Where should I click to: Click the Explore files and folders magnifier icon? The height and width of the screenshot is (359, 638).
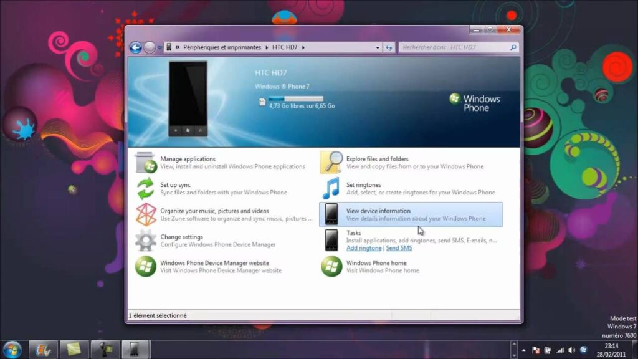(x=331, y=163)
